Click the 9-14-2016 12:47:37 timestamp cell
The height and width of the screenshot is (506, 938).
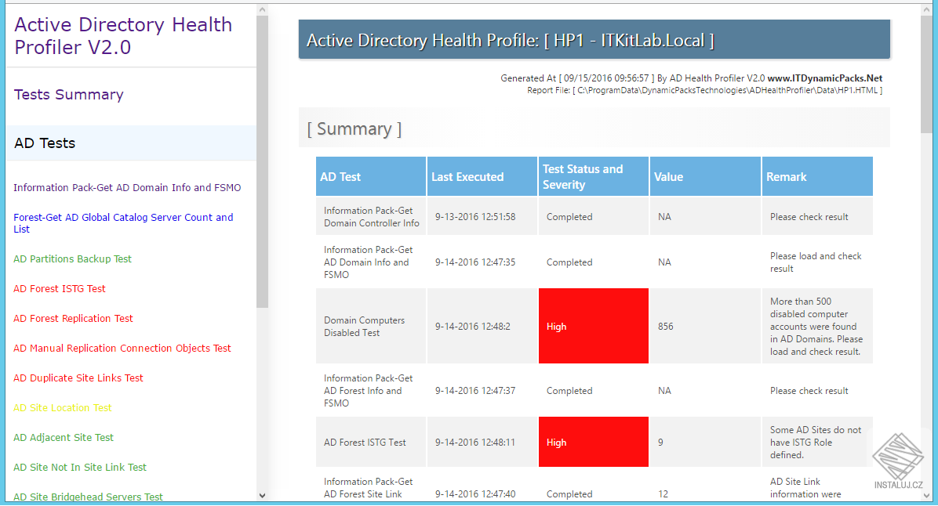(482, 391)
